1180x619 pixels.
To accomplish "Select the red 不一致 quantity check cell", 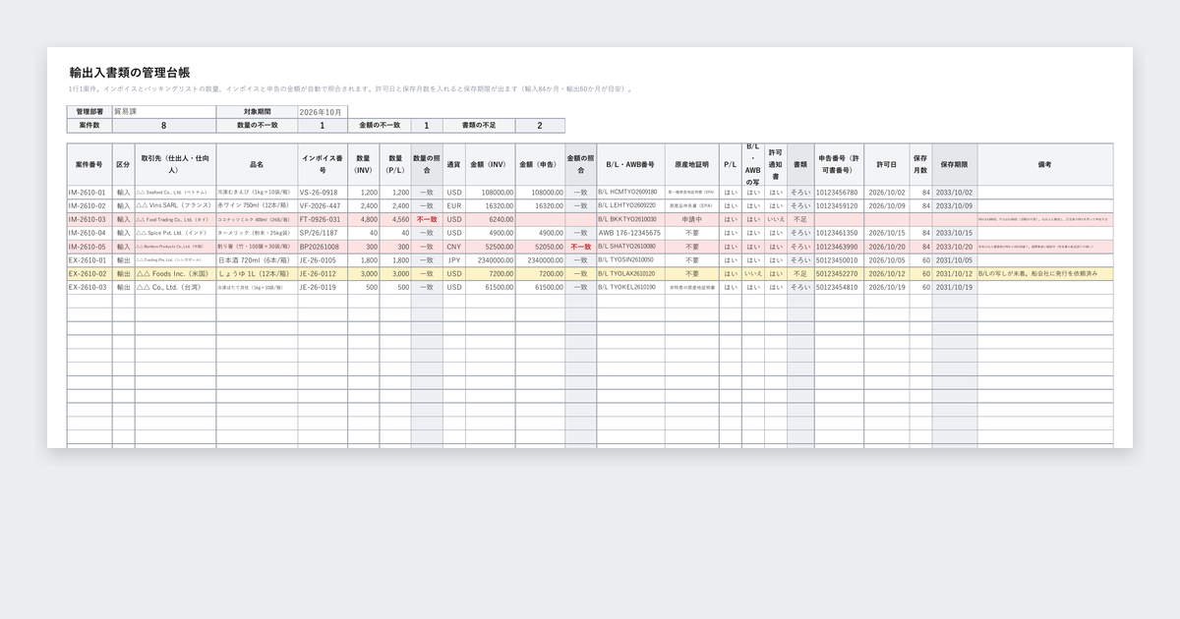I will click(x=427, y=220).
